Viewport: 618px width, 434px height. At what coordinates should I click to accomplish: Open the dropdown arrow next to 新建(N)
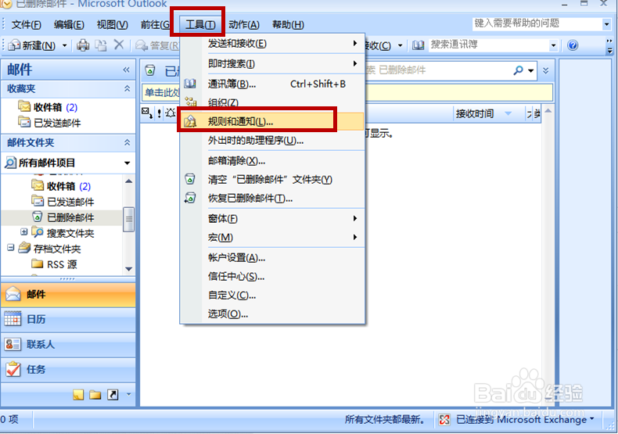click(x=65, y=45)
